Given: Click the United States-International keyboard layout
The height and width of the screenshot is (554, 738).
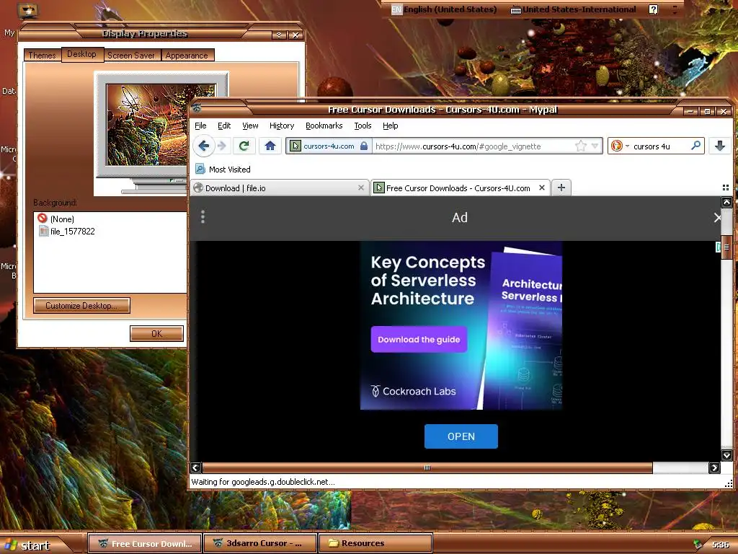Looking at the screenshot, I should 574,9.
